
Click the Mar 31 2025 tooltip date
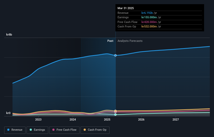point(126,8)
